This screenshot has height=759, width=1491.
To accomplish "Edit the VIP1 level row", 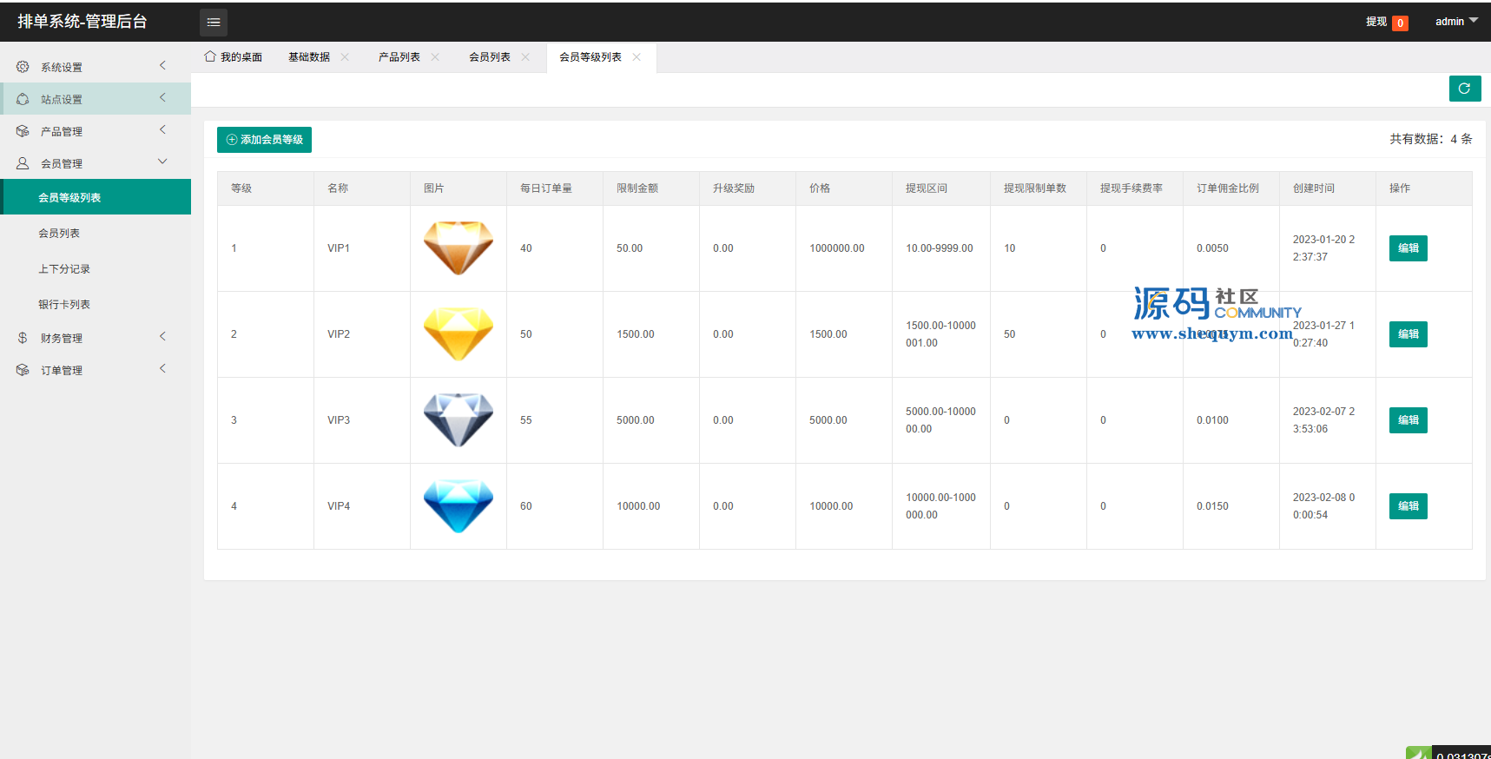I will [1408, 248].
